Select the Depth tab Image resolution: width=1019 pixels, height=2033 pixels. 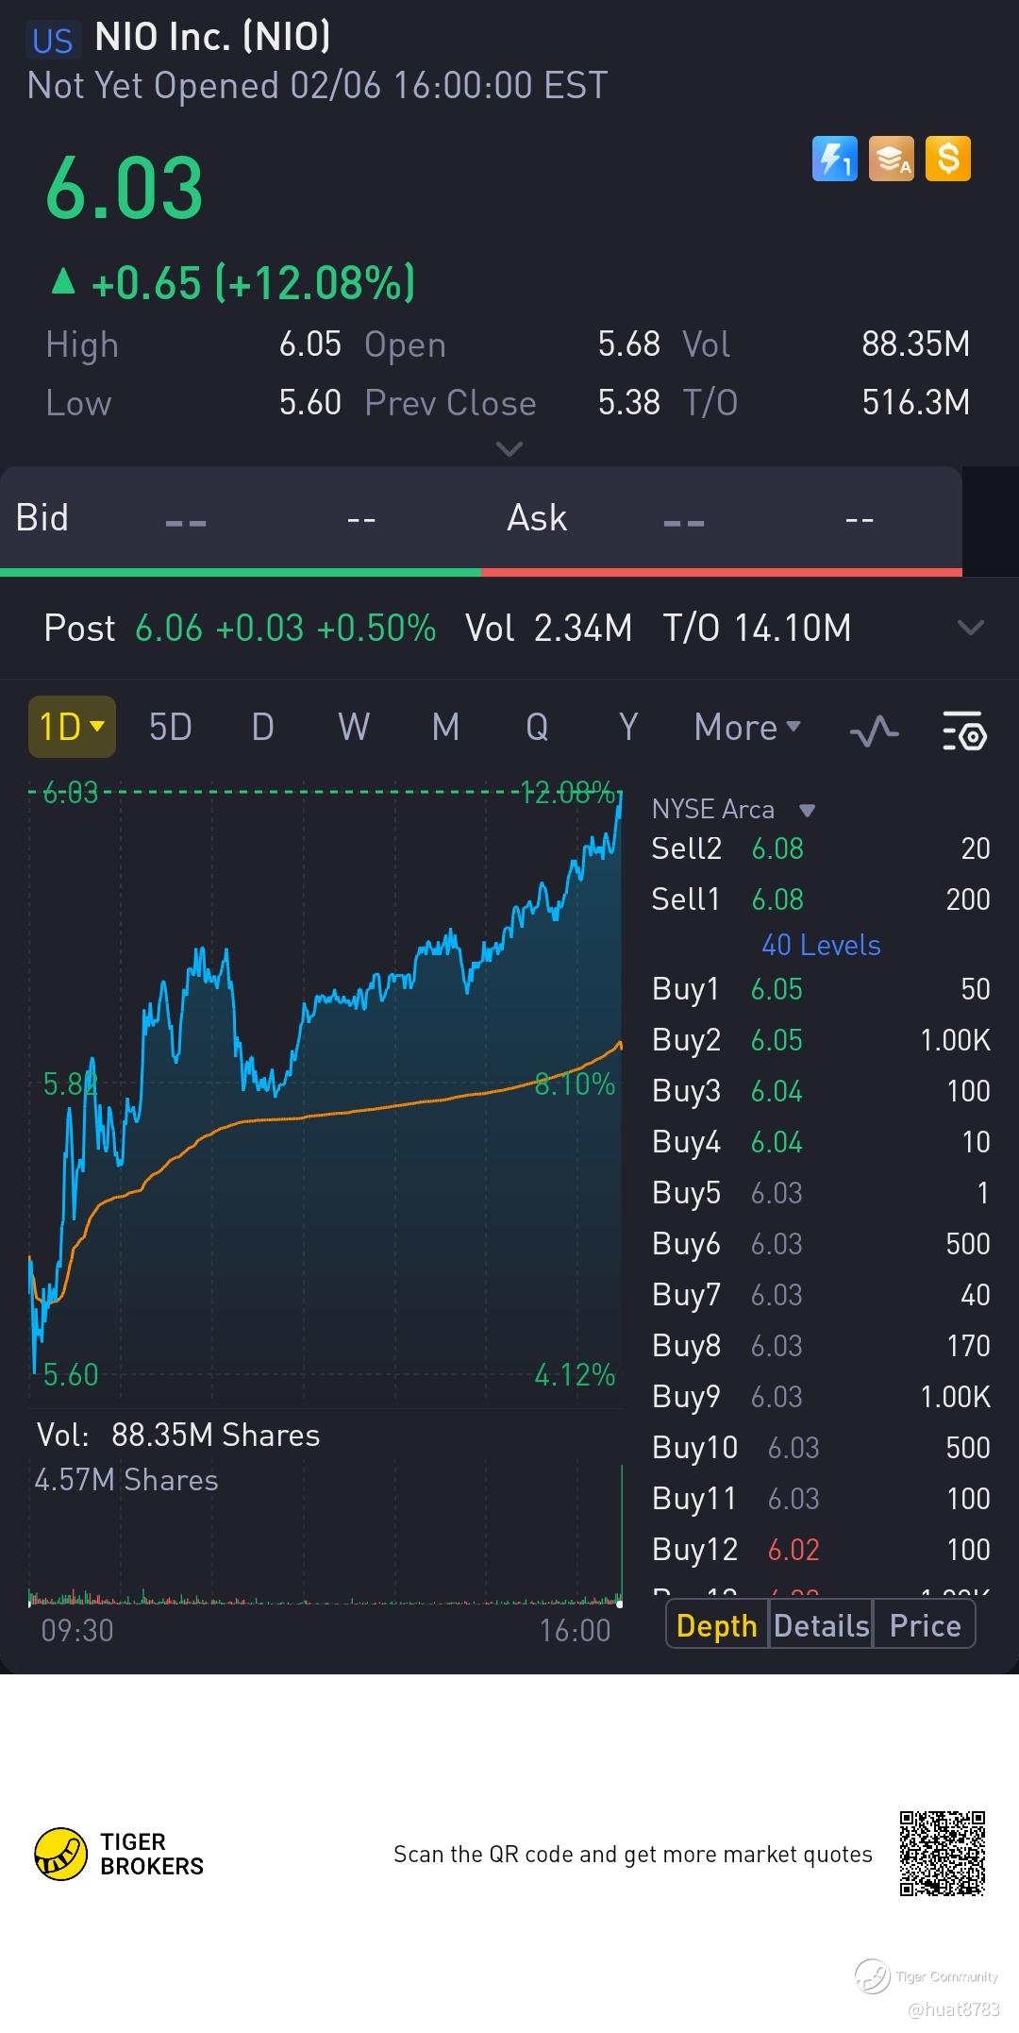717,1625
